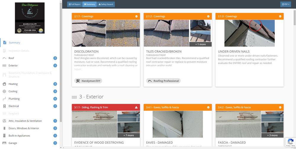Switch to Full Report tab
296x149 pixels.
coord(75,4)
